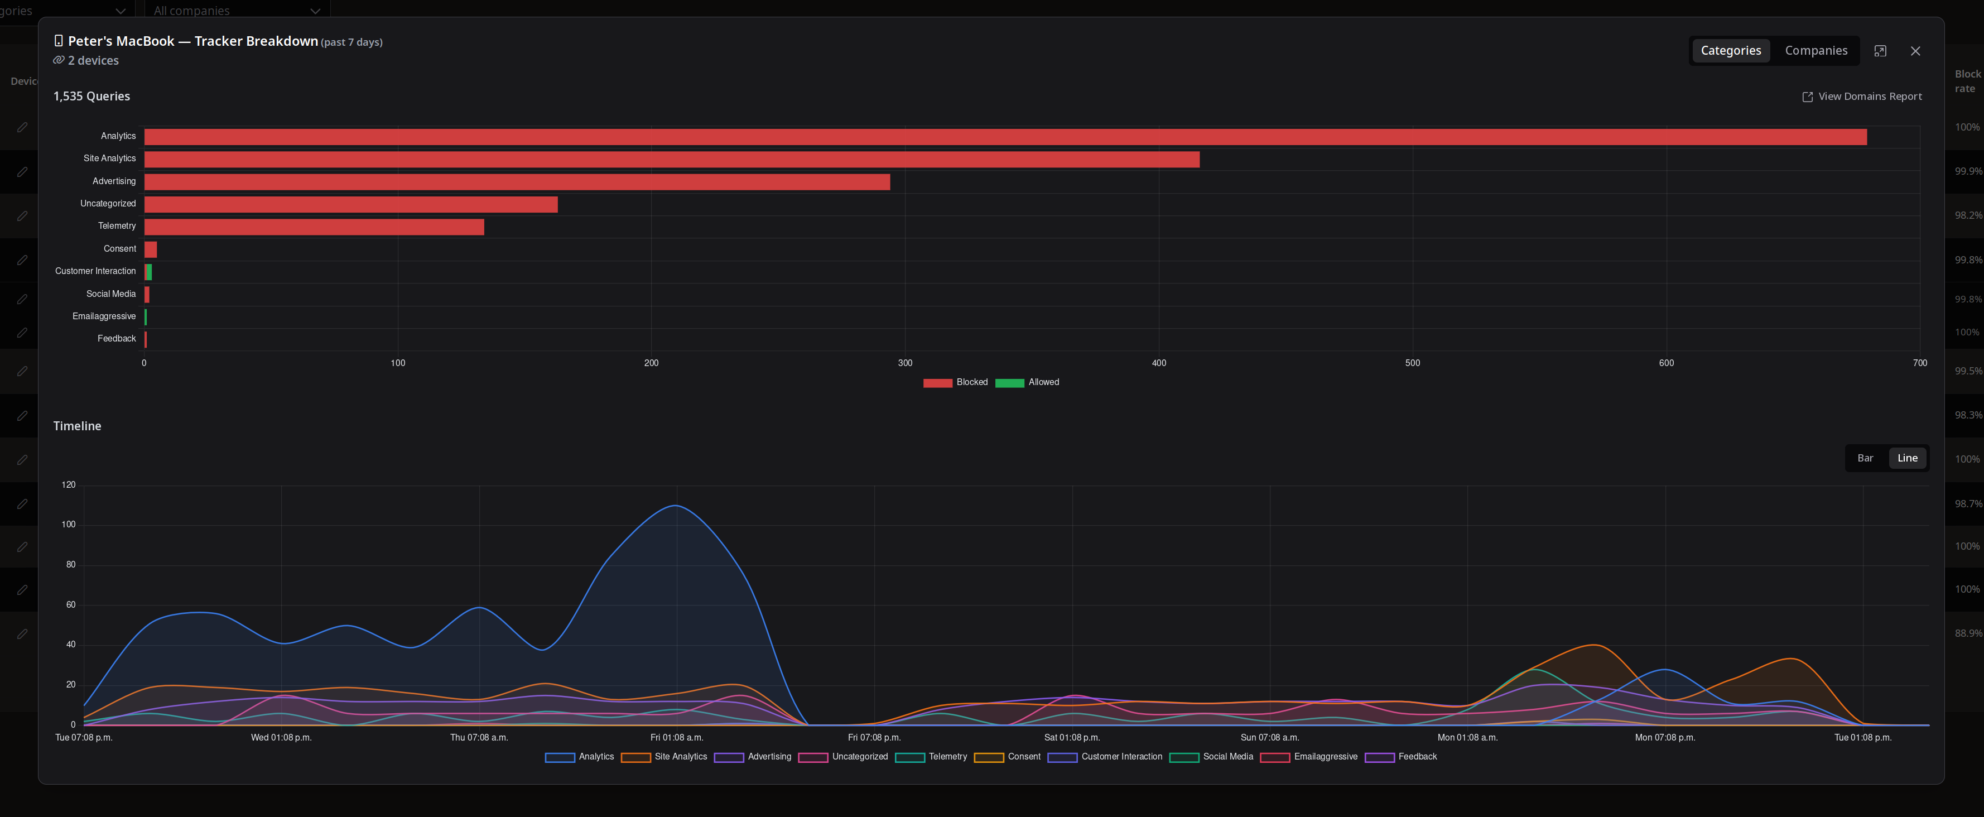
Task: Click the Feedback category label in bar chart
Action: coord(116,339)
